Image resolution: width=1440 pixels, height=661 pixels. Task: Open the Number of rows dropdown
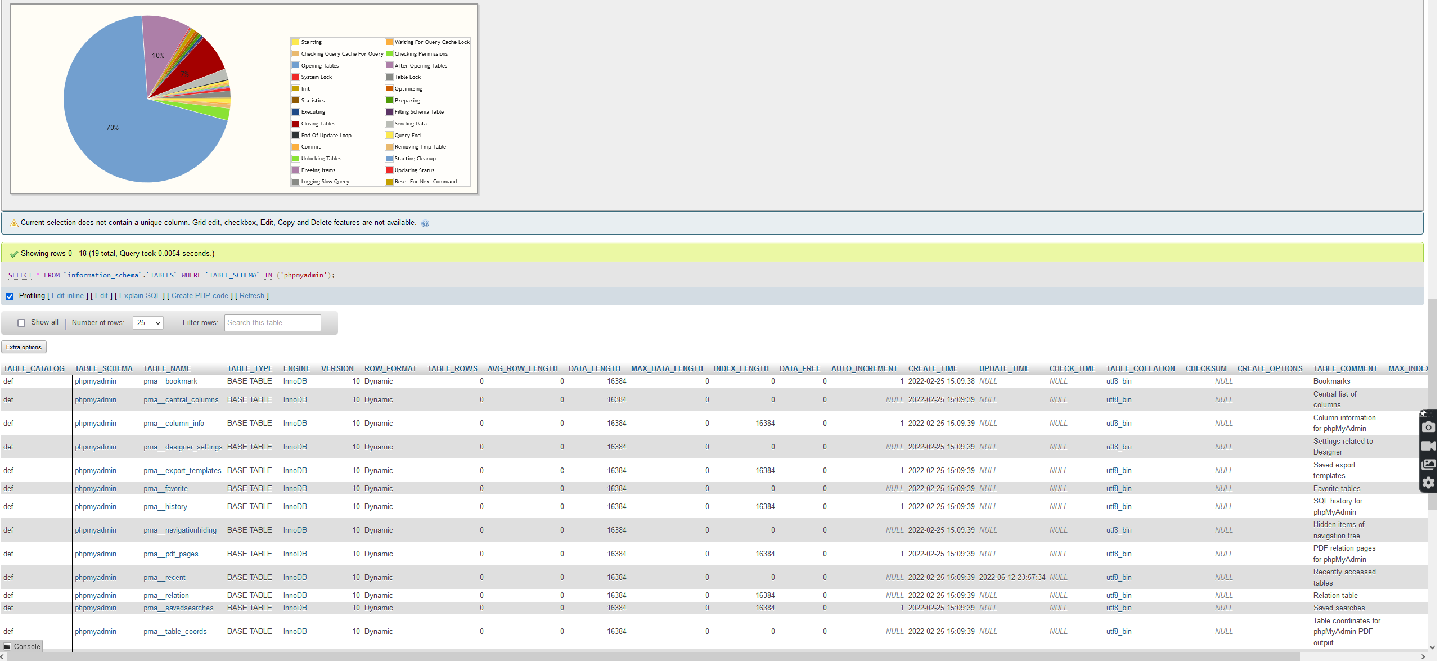click(x=148, y=322)
